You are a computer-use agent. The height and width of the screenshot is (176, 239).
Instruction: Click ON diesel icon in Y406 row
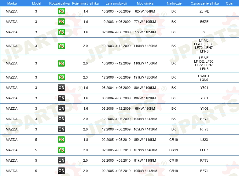click(61, 108)
